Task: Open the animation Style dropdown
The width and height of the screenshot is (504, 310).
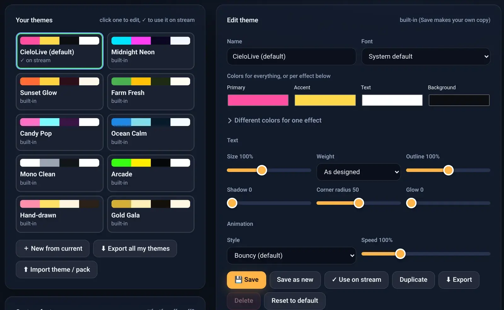Action: [x=291, y=255]
